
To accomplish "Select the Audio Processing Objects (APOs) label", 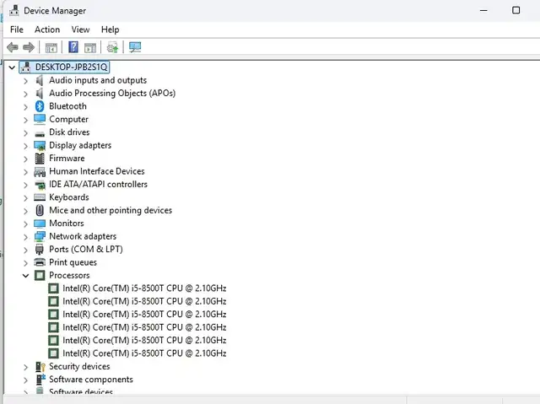I will (112, 94).
